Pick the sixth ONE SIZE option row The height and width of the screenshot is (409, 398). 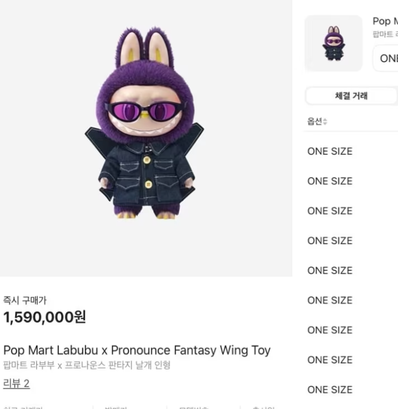point(330,300)
